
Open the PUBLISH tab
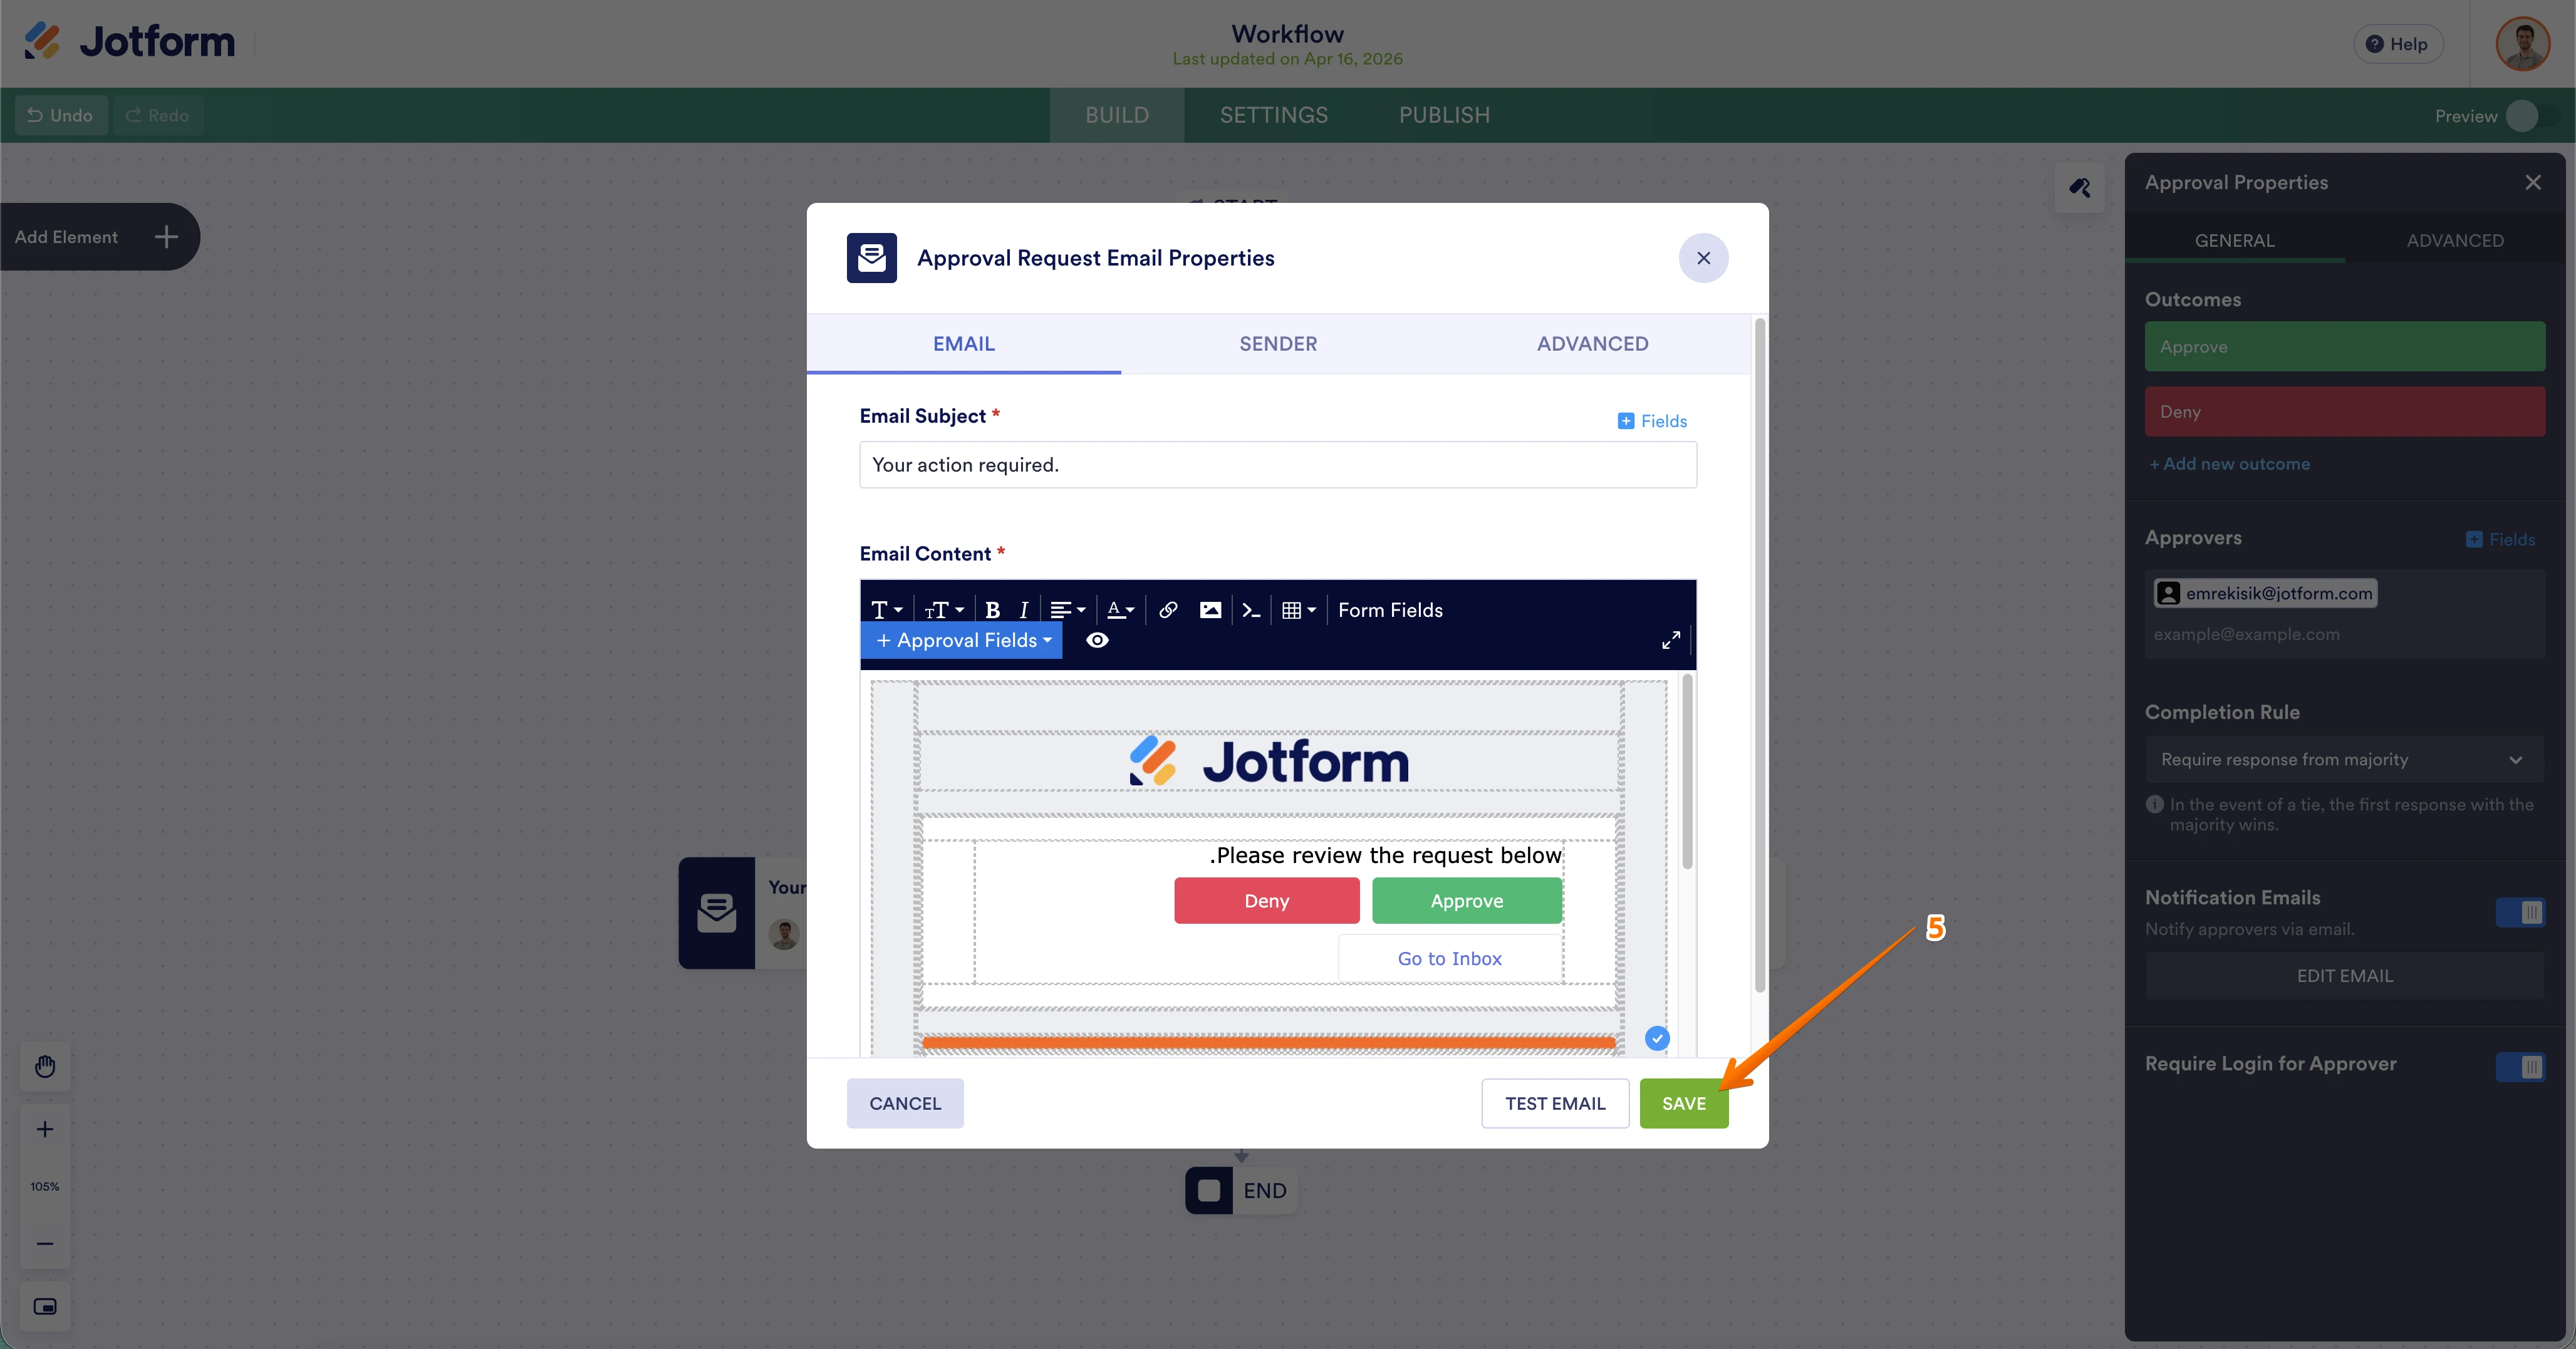click(1444, 115)
